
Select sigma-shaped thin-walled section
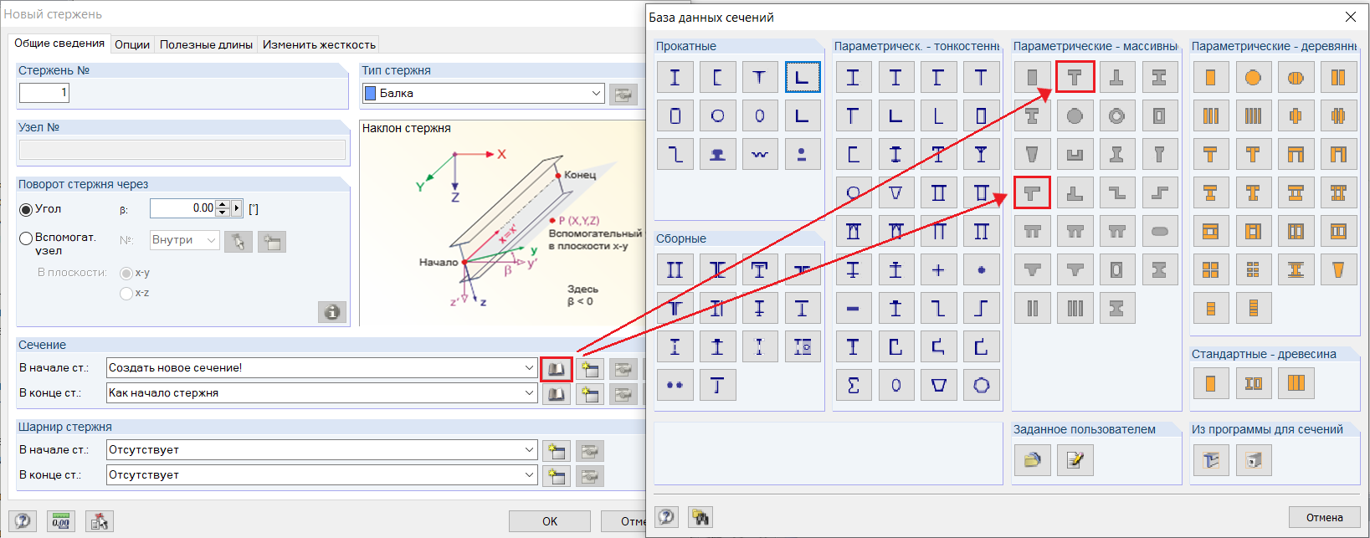[x=854, y=386]
